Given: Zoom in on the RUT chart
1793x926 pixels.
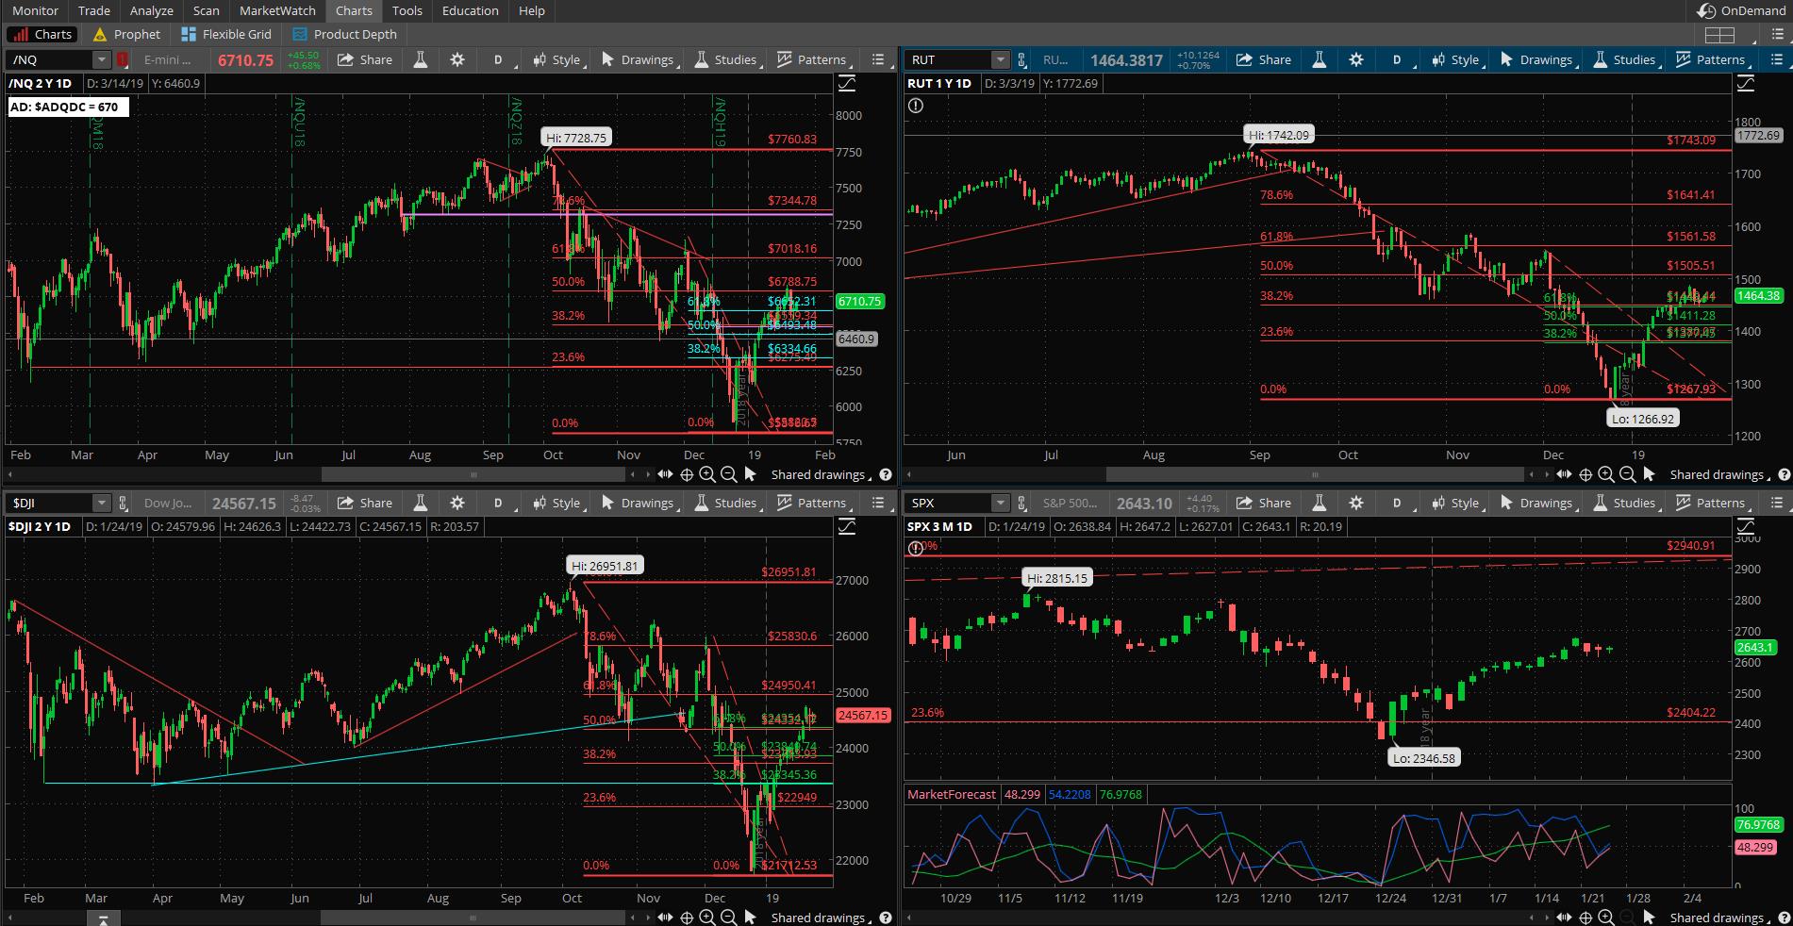Looking at the screenshot, I should point(1606,474).
